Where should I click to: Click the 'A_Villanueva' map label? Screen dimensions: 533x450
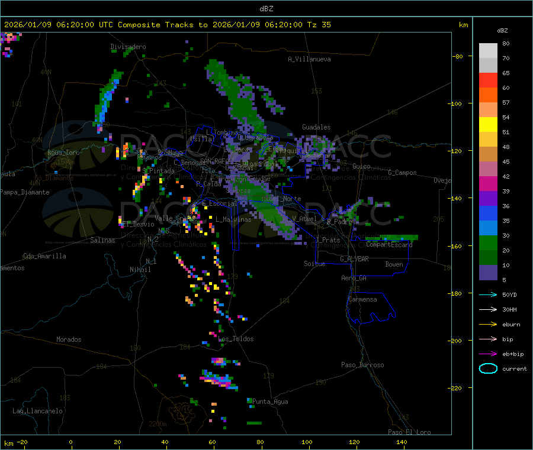(x=309, y=59)
